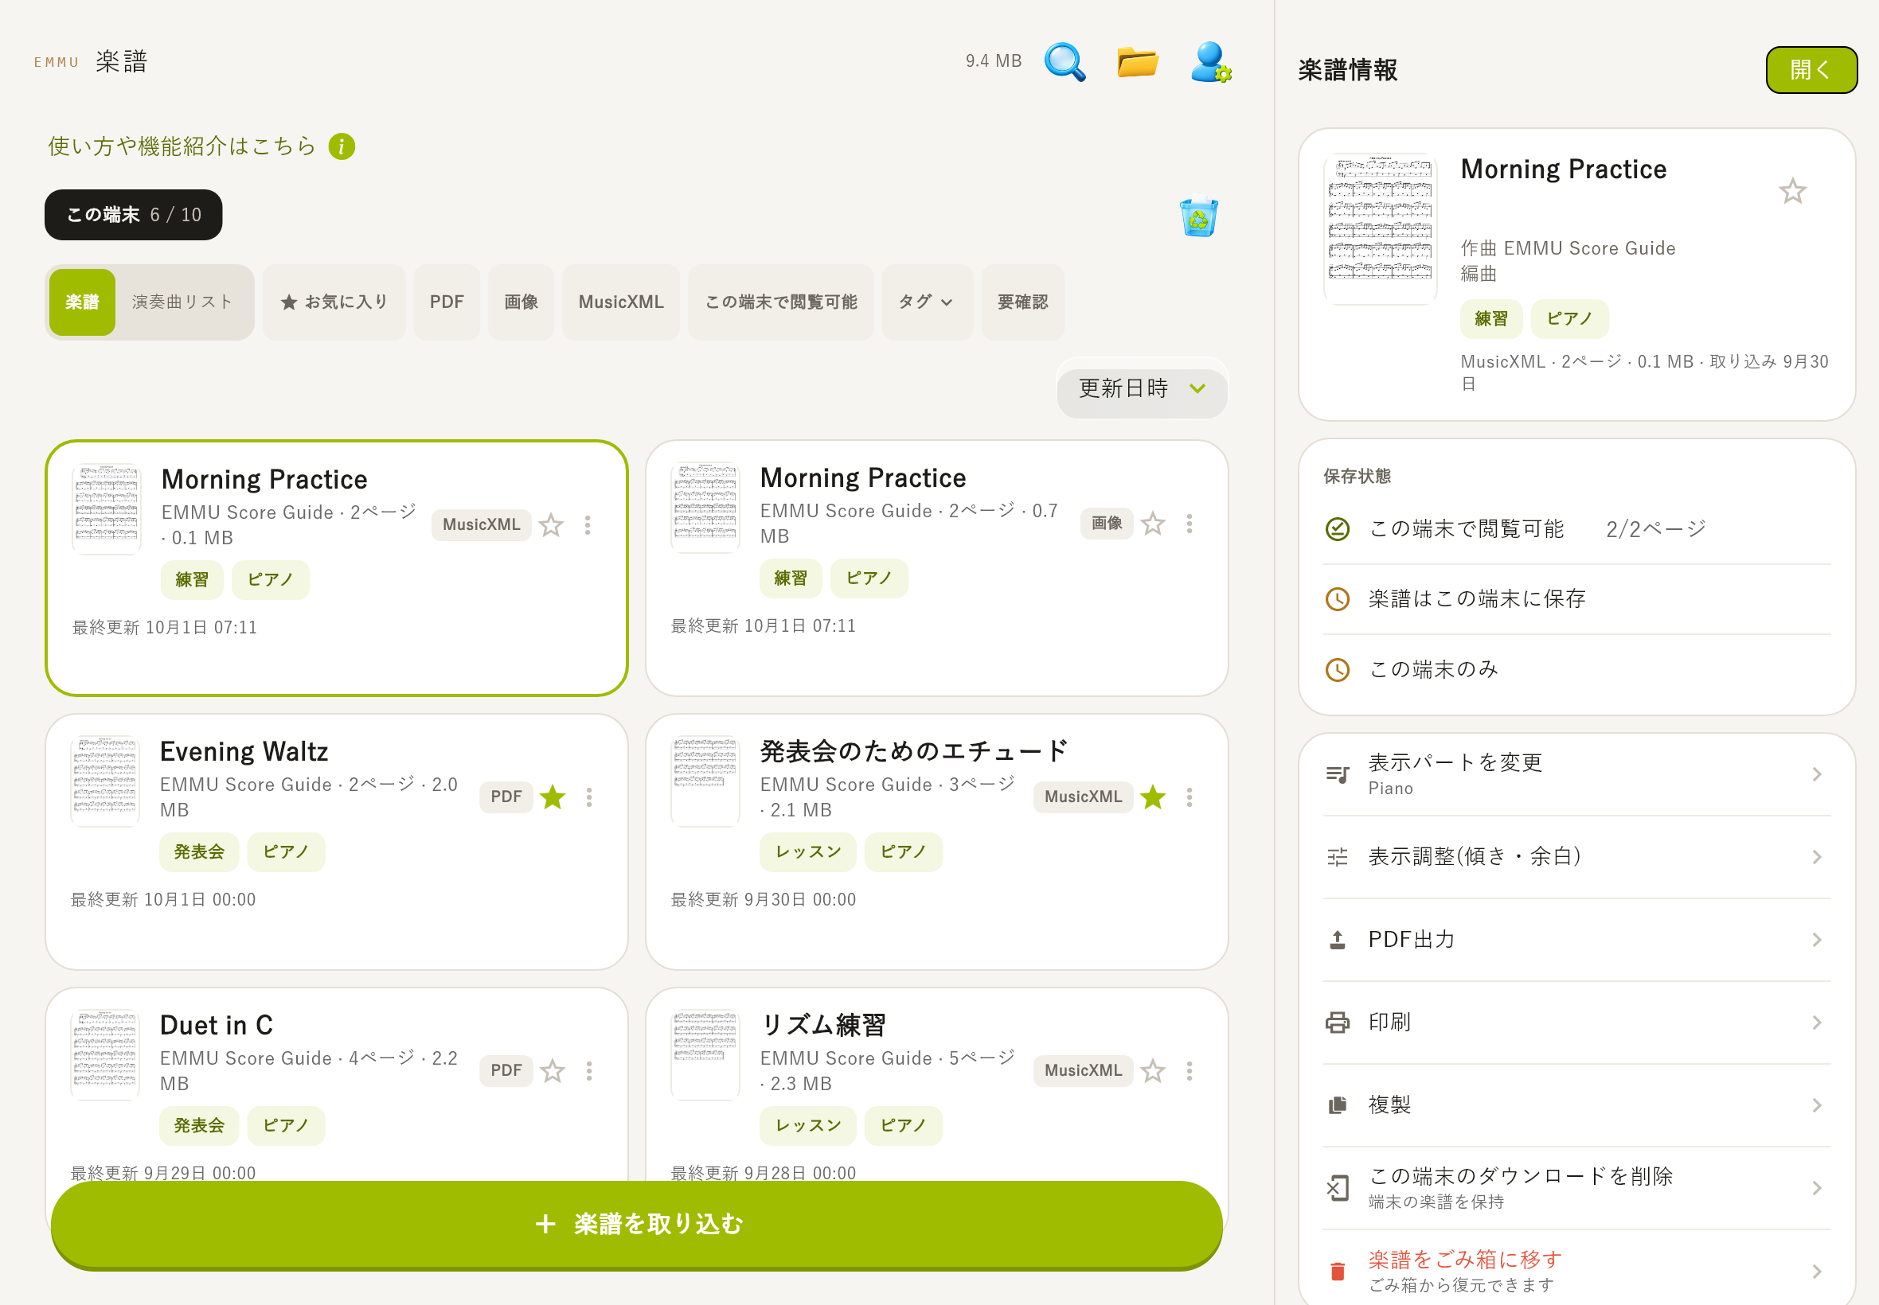Click the green info icon beside usage guide
This screenshot has height=1305, width=1879.
(341, 146)
